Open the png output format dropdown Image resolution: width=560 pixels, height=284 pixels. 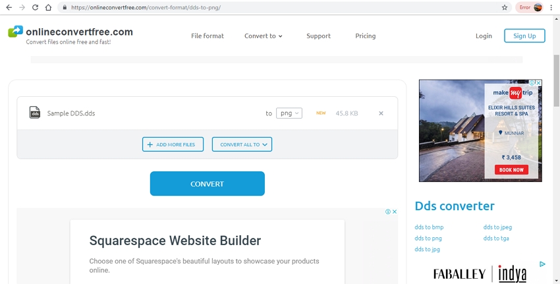pos(289,113)
